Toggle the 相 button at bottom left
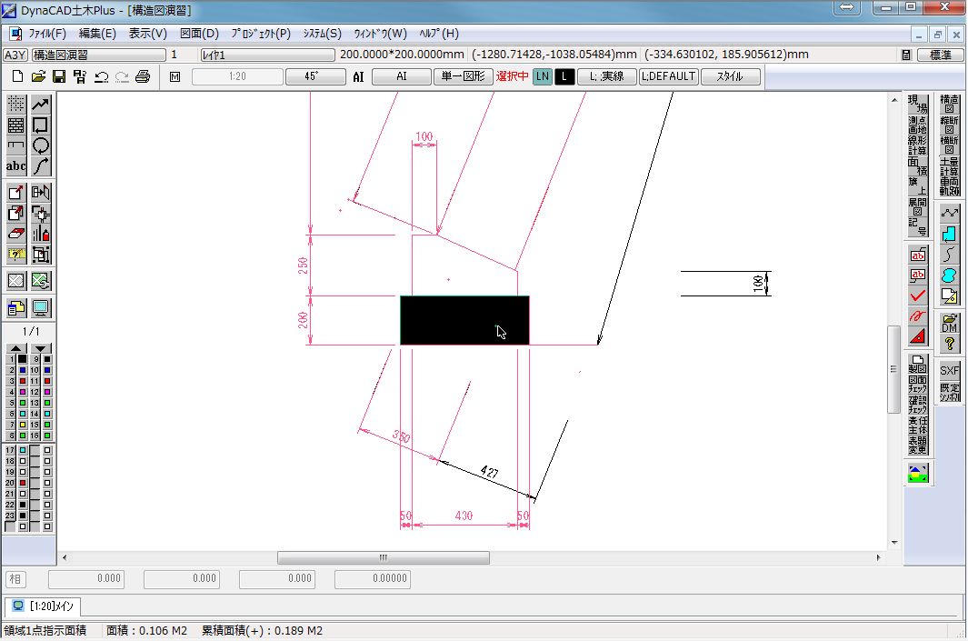Screen dimensions: 968x641 pyautogui.click(x=15, y=578)
